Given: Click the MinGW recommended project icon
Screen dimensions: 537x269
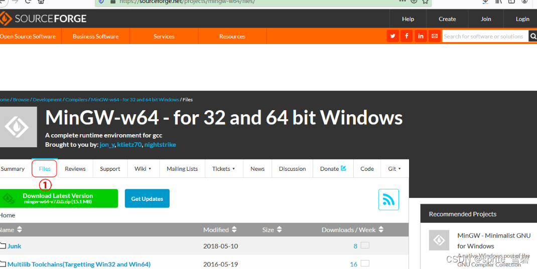Looking at the screenshot, I should tap(439, 240).
